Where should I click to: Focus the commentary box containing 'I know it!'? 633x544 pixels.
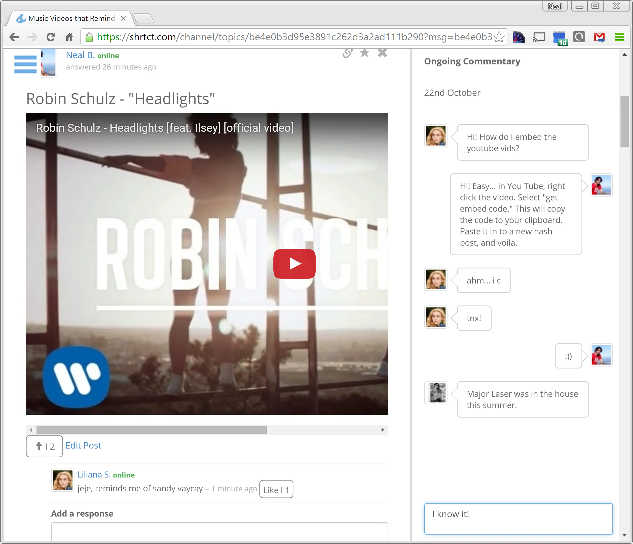[518, 519]
